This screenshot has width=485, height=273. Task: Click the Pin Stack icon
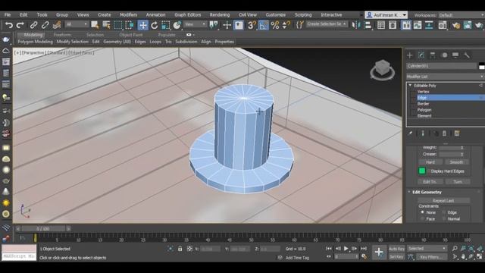click(410, 133)
